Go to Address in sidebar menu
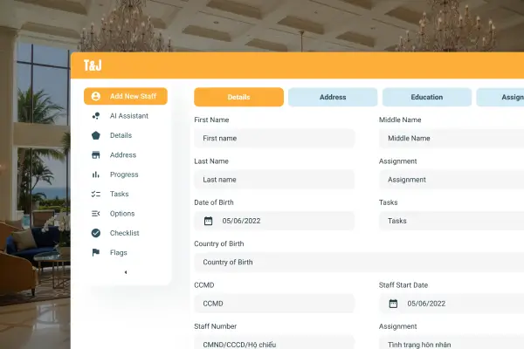 (126, 155)
